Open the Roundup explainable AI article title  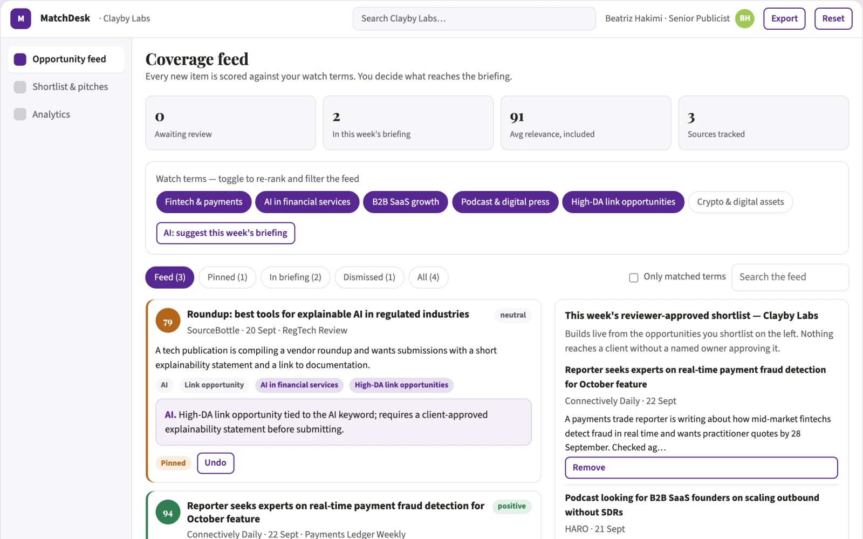coord(328,314)
